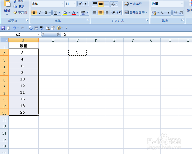This screenshot has width=192, height=154.
Task: Align text to bottom of cell
Action: (x=107, y=4)
